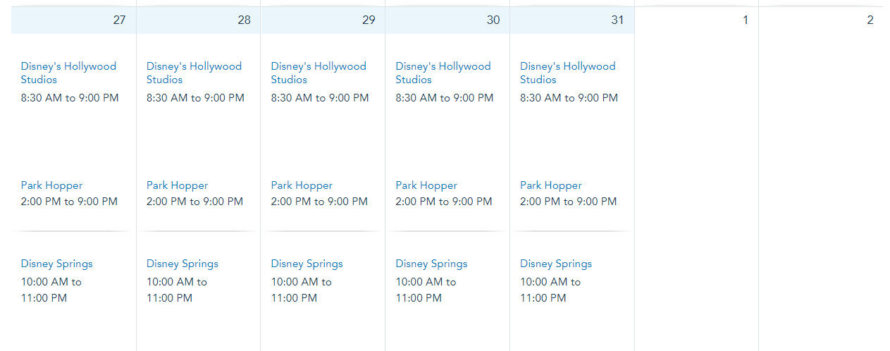This screenshot has height=351, width=890.
Task: Open the Disney Springs link under day 30
Action: [x=431, y=264]
